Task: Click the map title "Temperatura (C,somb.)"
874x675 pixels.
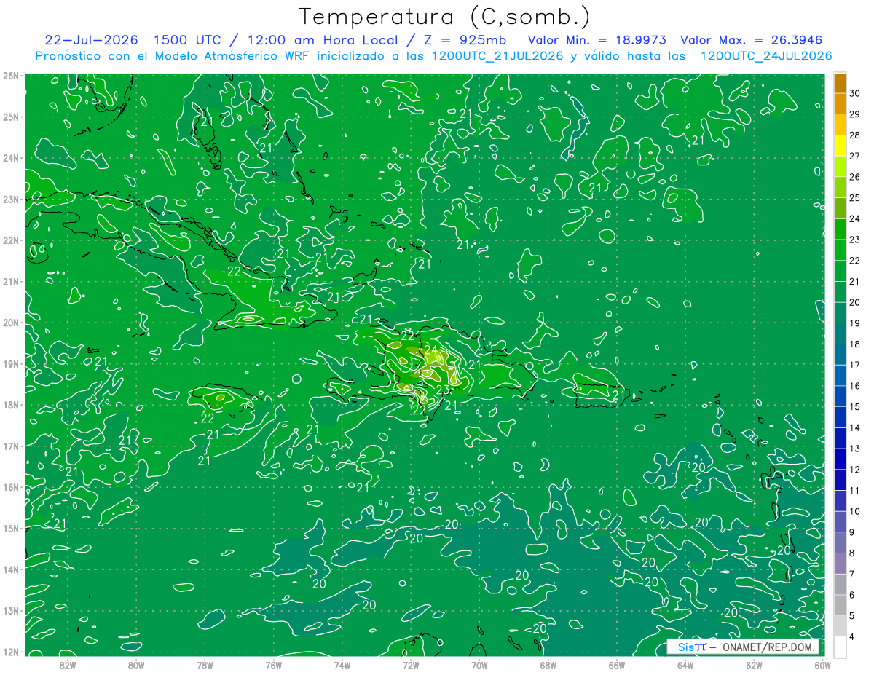Action: 445,16
